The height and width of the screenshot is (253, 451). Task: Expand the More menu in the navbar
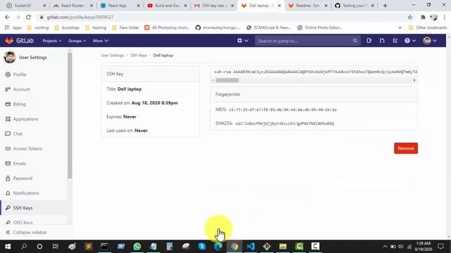tap(100, 41)
